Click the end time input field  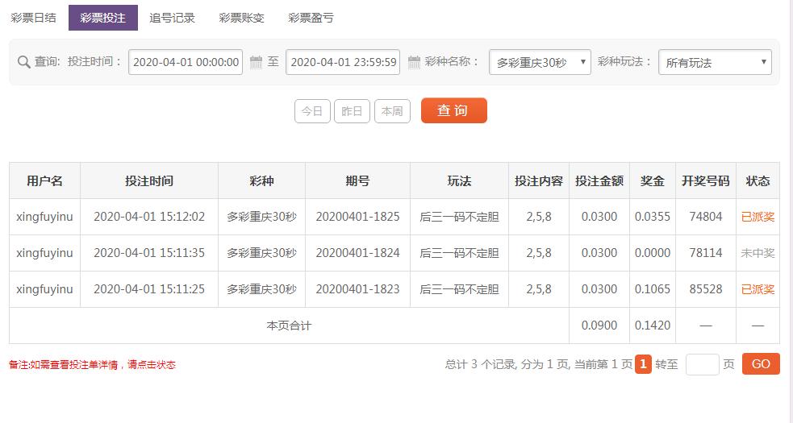tap(343, 62)
